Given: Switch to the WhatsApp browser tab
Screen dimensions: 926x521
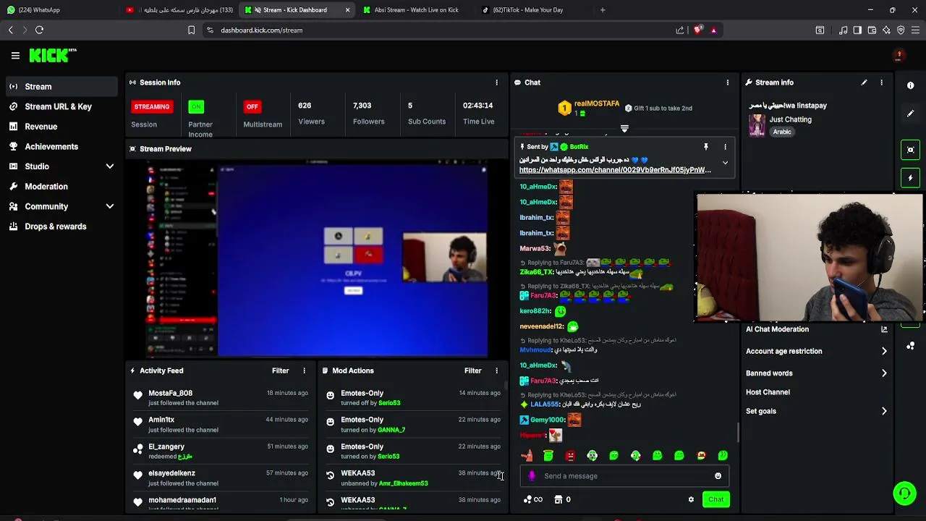Looking at the screenshot, I should click(x=59, y=10).
